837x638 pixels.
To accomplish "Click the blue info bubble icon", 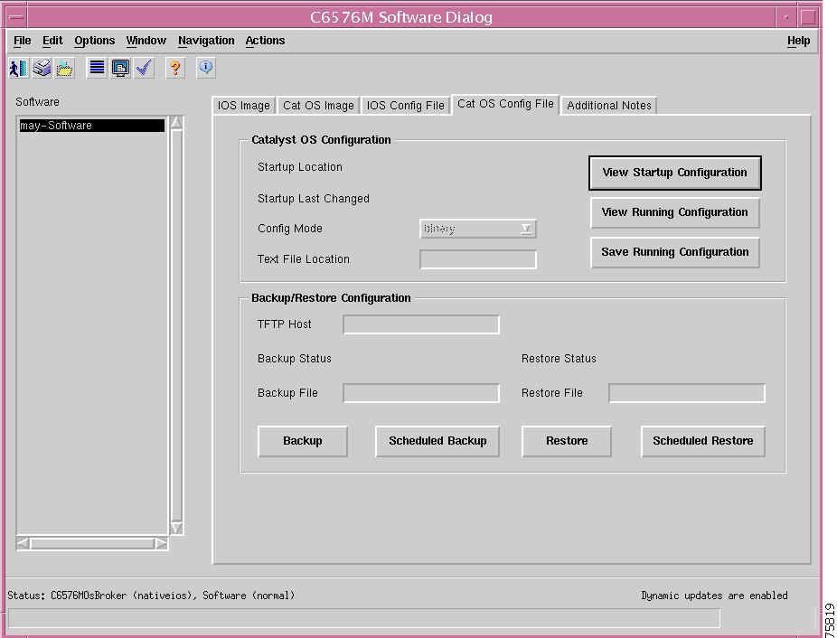I will tap(206, 69).
